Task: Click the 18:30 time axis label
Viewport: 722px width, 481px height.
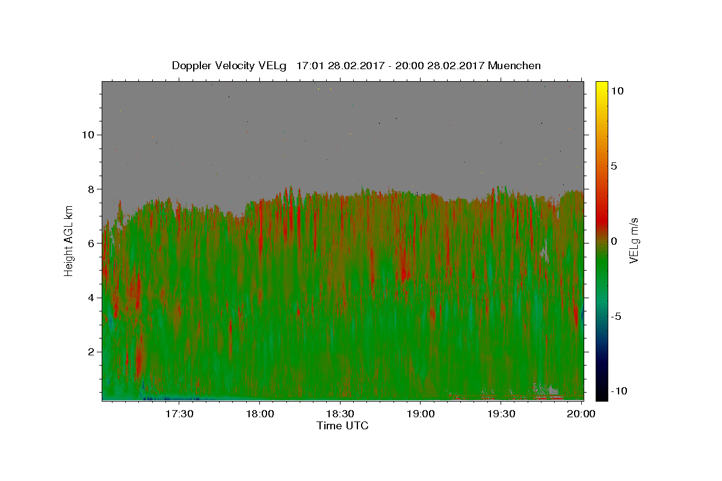Action: [340, 414]
